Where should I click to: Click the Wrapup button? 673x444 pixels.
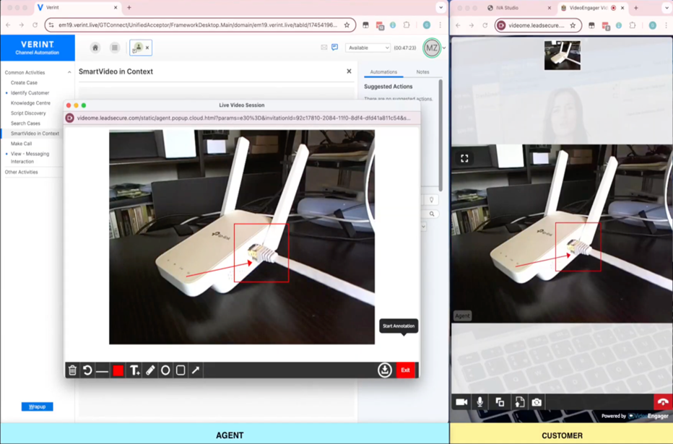(x=38, y=406)
